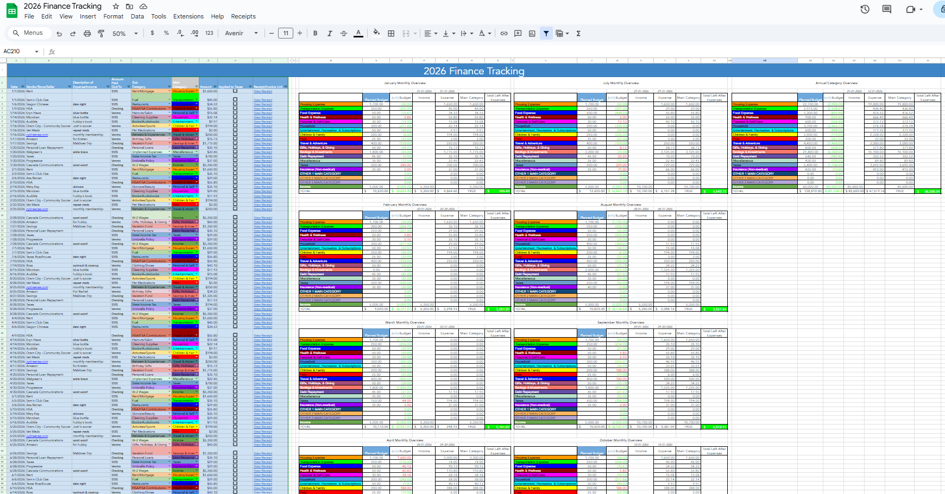Check the first Applied to Taxes checkbox
Viewport: 945px width, 494px height.
tap(234, 91)
